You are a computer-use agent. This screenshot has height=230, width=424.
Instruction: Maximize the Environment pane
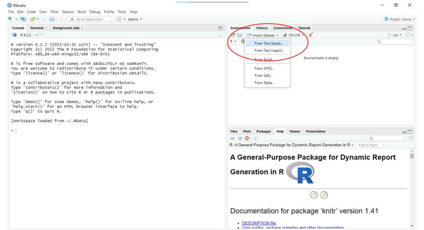[x=410, y=28]
